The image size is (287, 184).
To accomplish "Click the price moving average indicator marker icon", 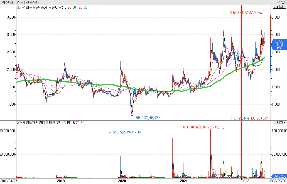I will 18,8.
